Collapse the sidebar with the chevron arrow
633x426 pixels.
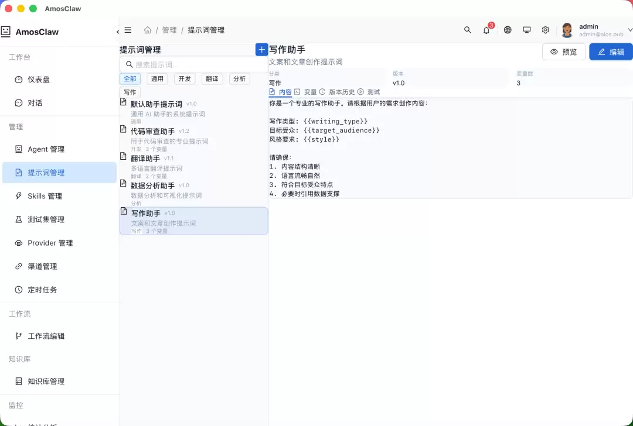117,32
